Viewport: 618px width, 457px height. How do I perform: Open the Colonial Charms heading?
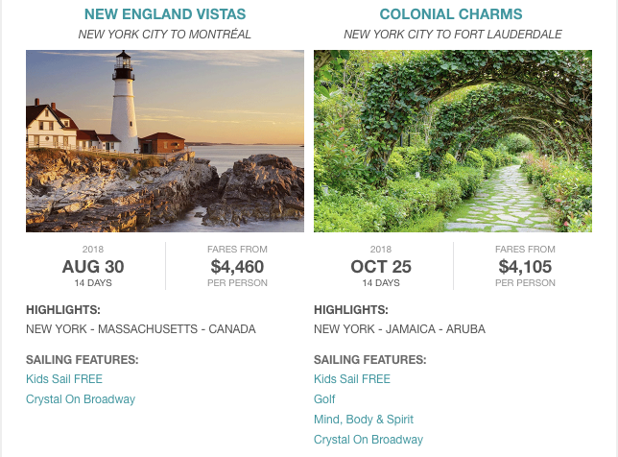(451, 14)
